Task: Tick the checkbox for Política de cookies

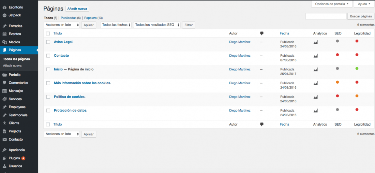Action: point(48,97)
